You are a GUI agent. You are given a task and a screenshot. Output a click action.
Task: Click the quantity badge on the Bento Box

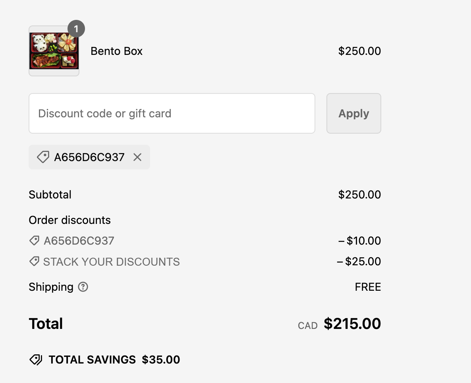coord(76,29)
